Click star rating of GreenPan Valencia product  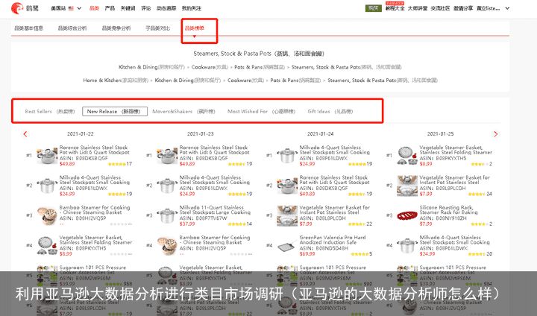point(359,254)
